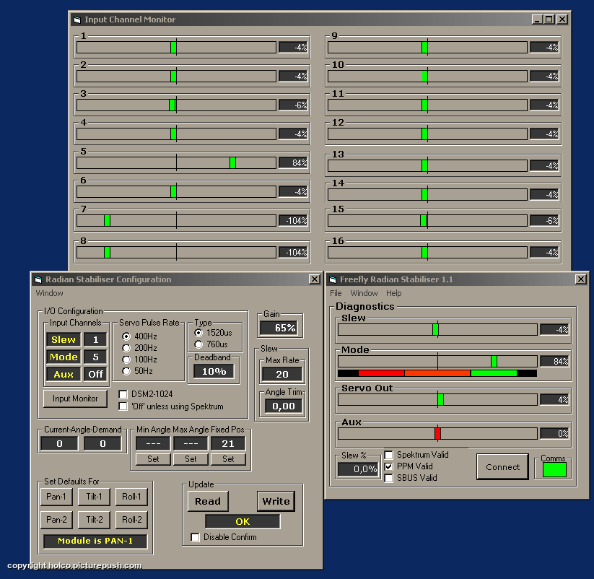This screenshot has height=579, width=594.
Task: Click the Servo Out bar
Action: (437, 399)
